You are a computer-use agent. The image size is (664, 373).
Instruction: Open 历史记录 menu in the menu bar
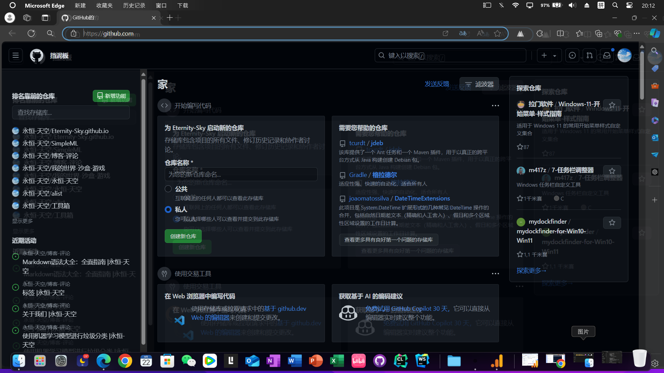point(134,6)
